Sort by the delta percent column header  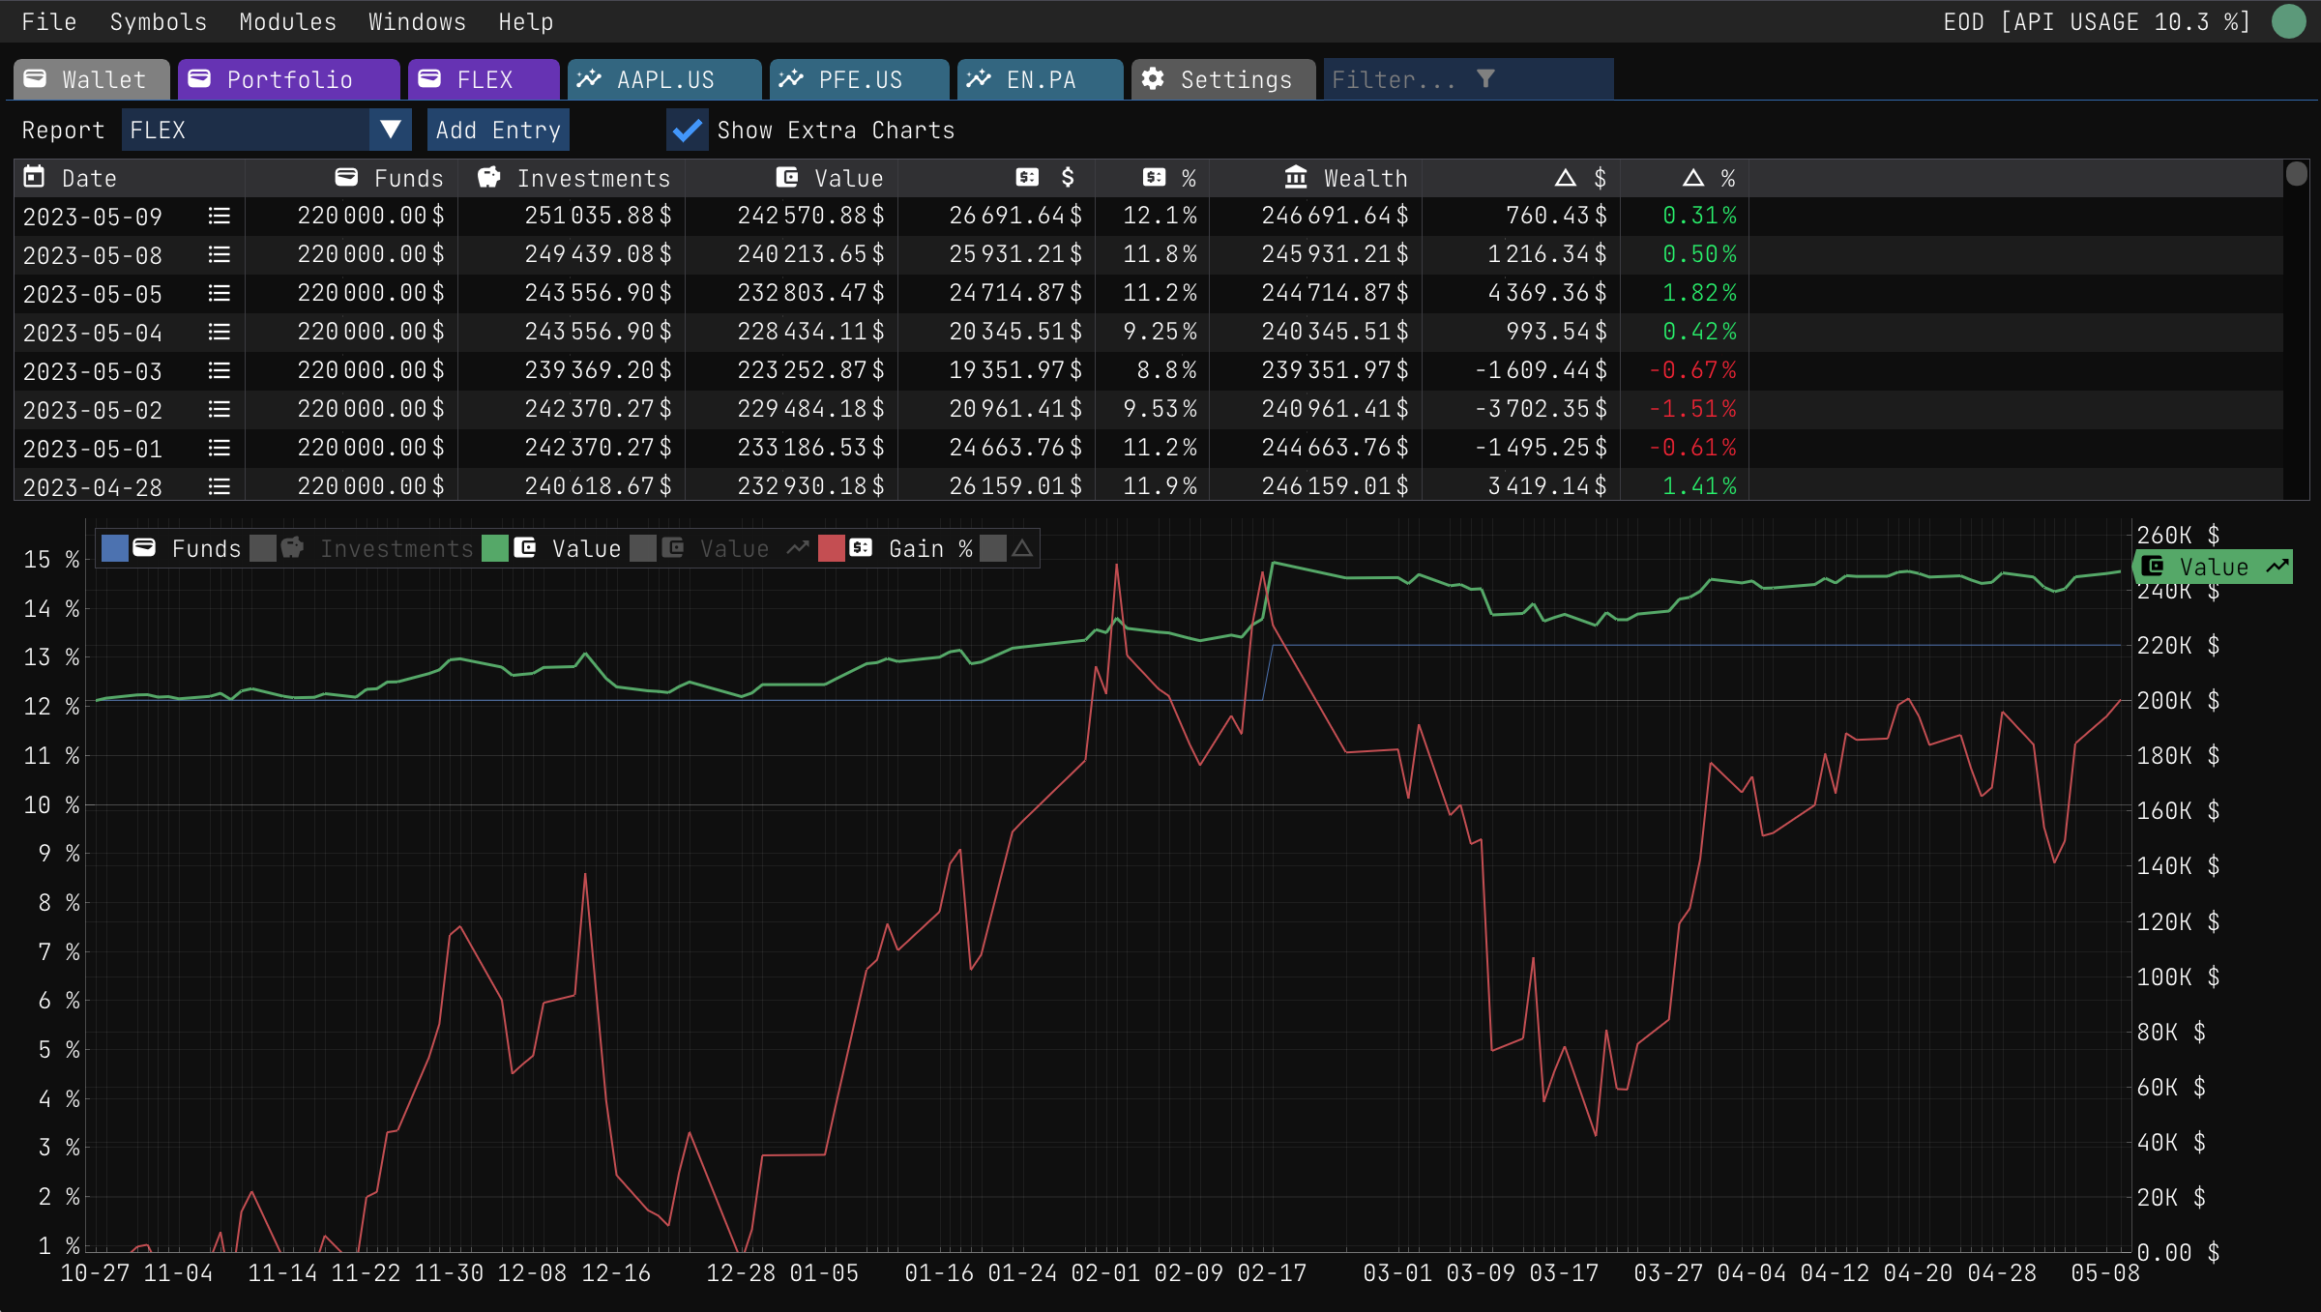click(x=1685, y=178)
